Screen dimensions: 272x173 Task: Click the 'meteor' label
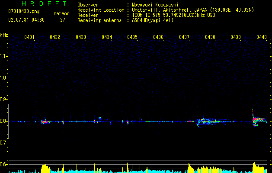click(61, 13)
